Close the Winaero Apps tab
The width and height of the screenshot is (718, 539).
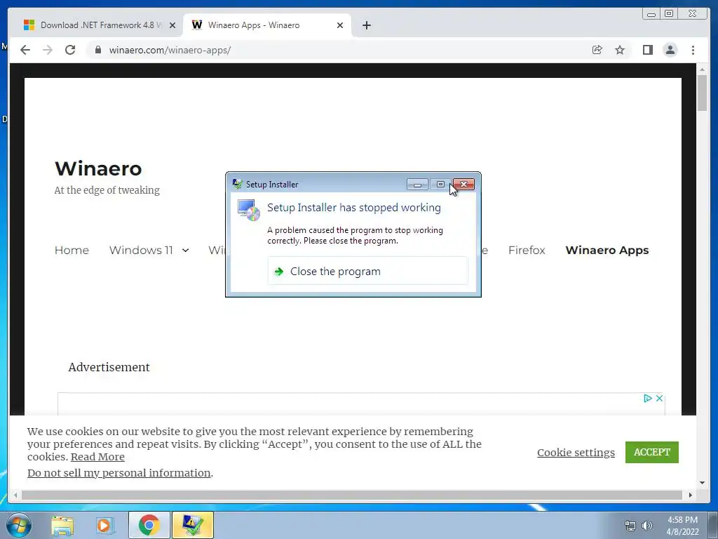340,25
